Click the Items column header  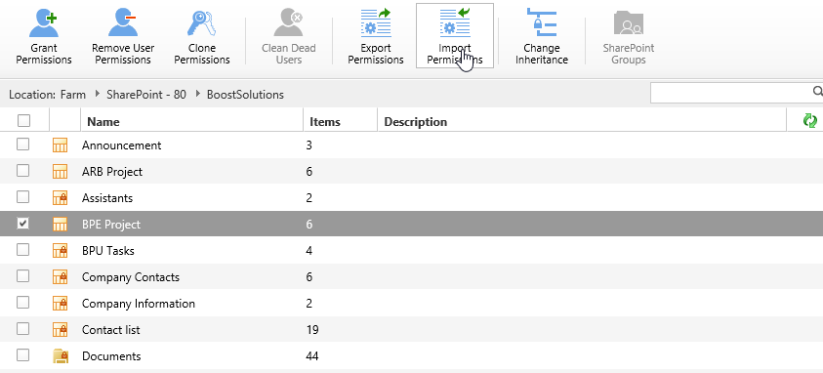coord(325,122)
